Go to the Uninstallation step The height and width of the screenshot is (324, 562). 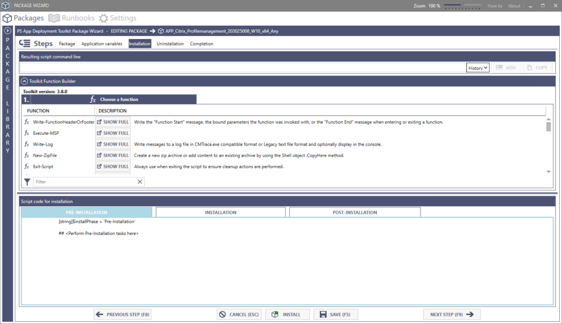(170, 44)
